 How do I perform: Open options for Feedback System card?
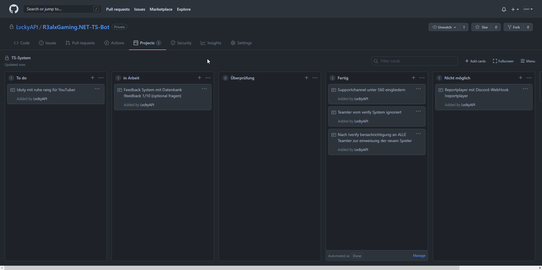pos(204,89)
